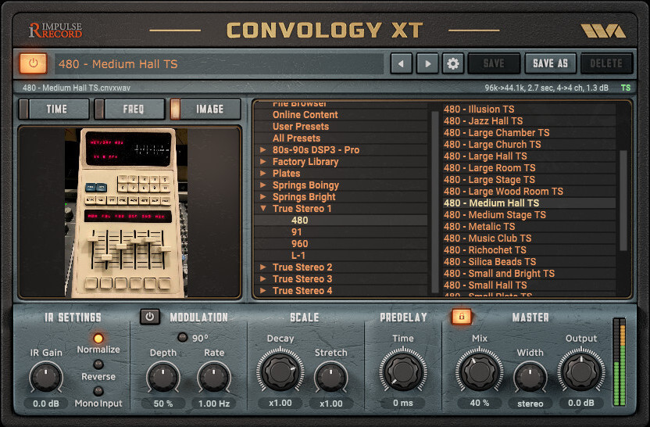650x427 pixels.
Task: Collapse the True Stereo 1 folder
Action: coord(264,209)
